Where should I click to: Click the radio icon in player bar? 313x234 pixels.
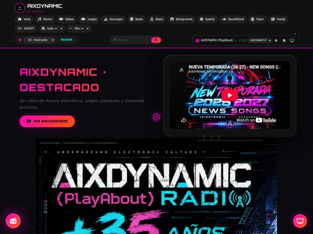coord(198,40)
